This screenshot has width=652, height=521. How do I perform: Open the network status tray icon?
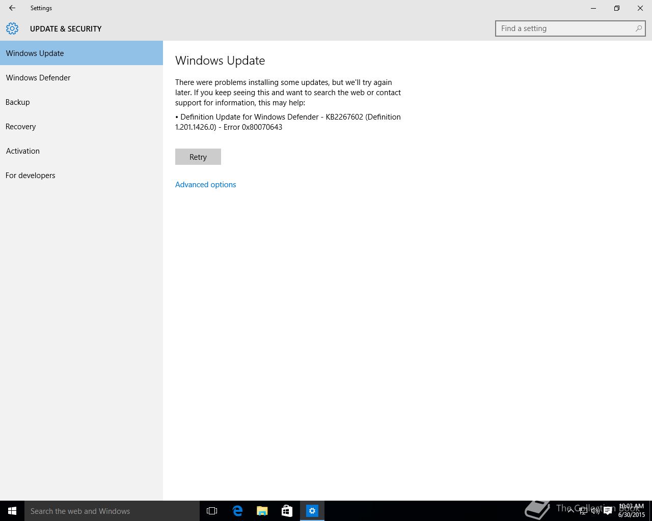coord(583,511)
